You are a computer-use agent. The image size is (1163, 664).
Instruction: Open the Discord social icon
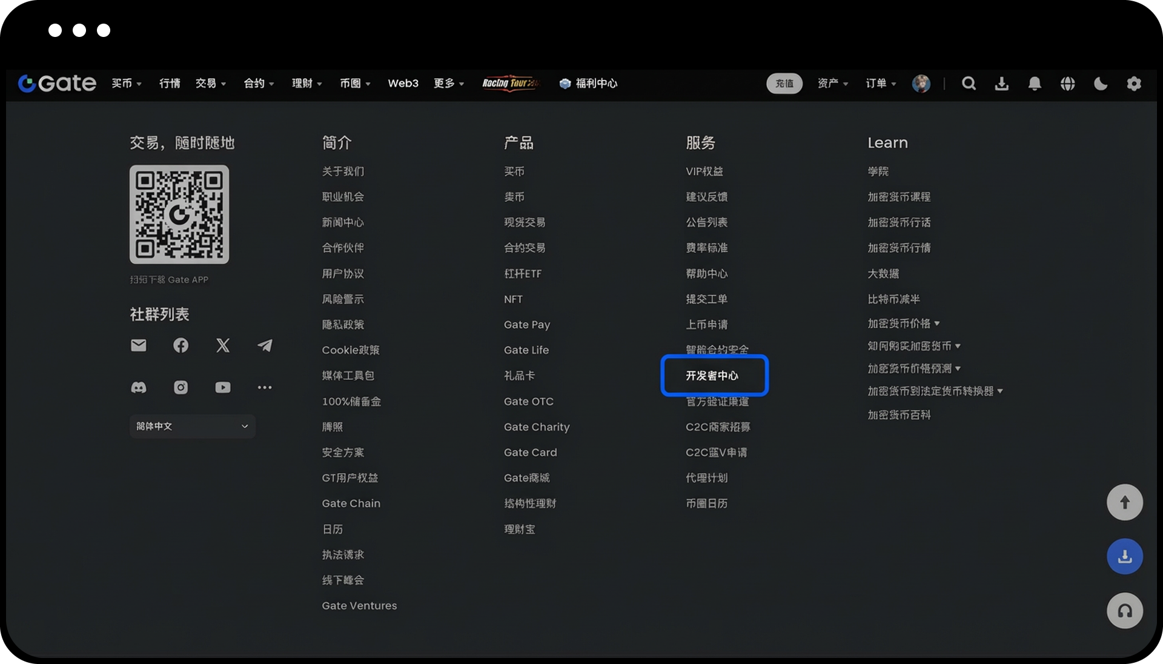[139, 387]
